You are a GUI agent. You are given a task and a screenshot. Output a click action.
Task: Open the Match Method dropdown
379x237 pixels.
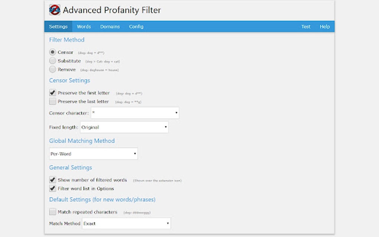(126, 223)
